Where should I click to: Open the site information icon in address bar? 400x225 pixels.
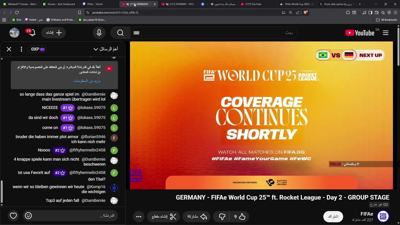[x=87, y=12]
